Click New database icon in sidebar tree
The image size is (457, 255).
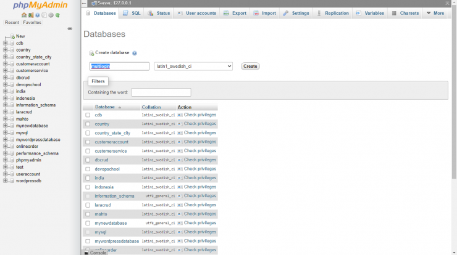click(x=12, y=36)
